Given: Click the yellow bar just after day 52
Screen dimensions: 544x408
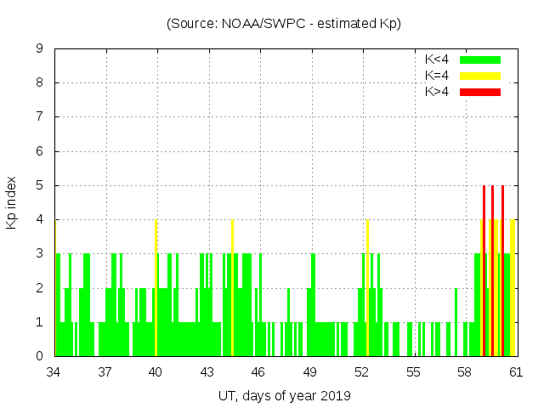Looking at the screenshot, I should pyautogui.click(x=367, y=289).
